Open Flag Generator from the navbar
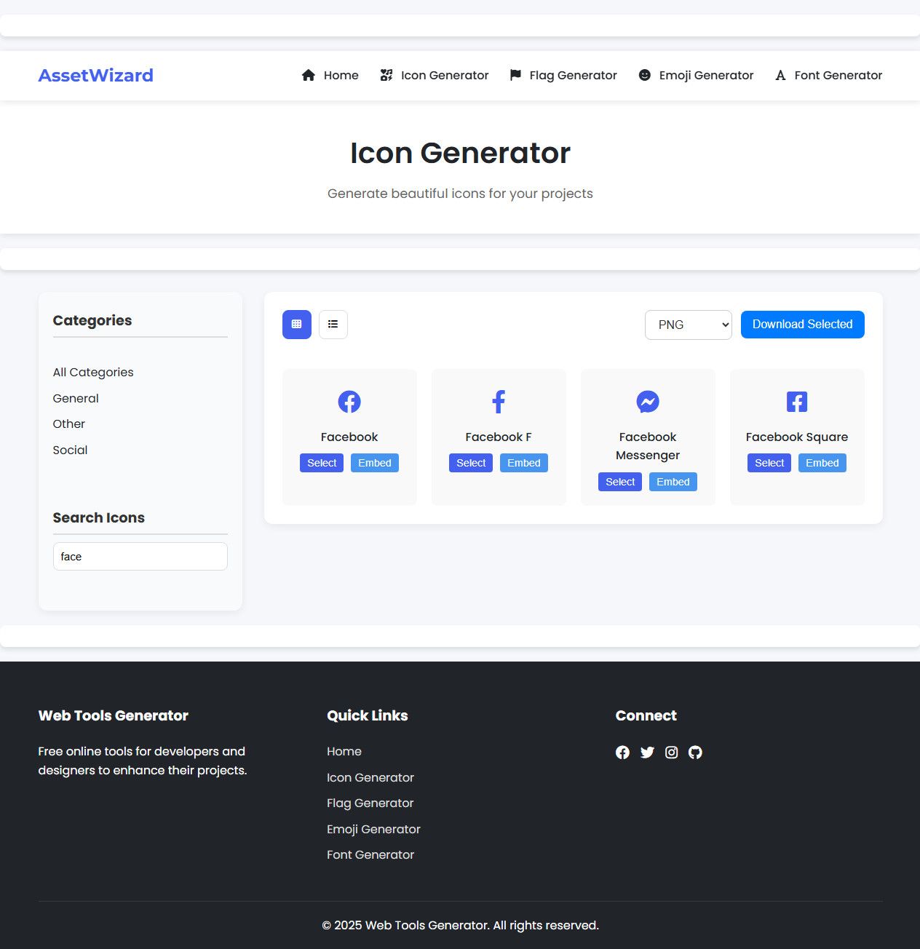Viewport: 920px width, 949px height. tap(574, 75)
